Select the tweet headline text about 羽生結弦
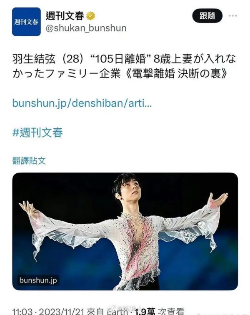 coord(124,67)
